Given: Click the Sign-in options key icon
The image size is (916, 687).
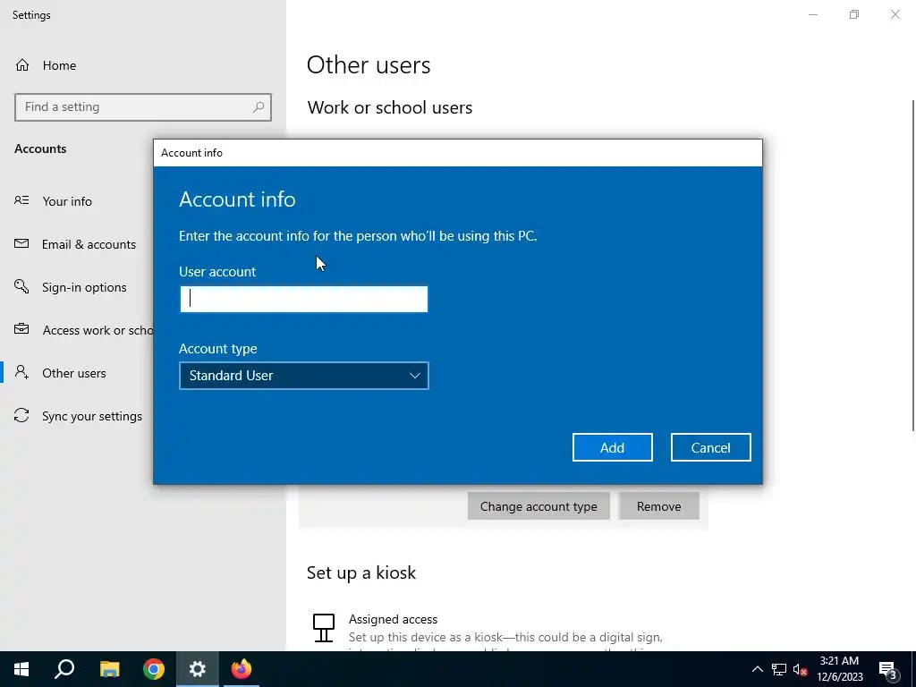Looking at the screenshot, I should 21,286.
